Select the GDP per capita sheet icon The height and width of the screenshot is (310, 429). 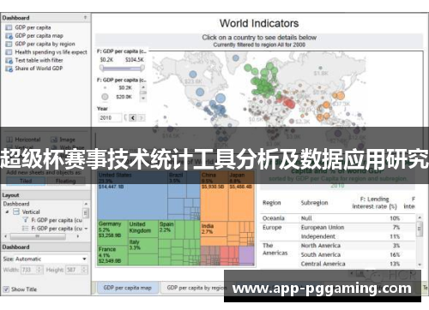[x=9, y=27]
